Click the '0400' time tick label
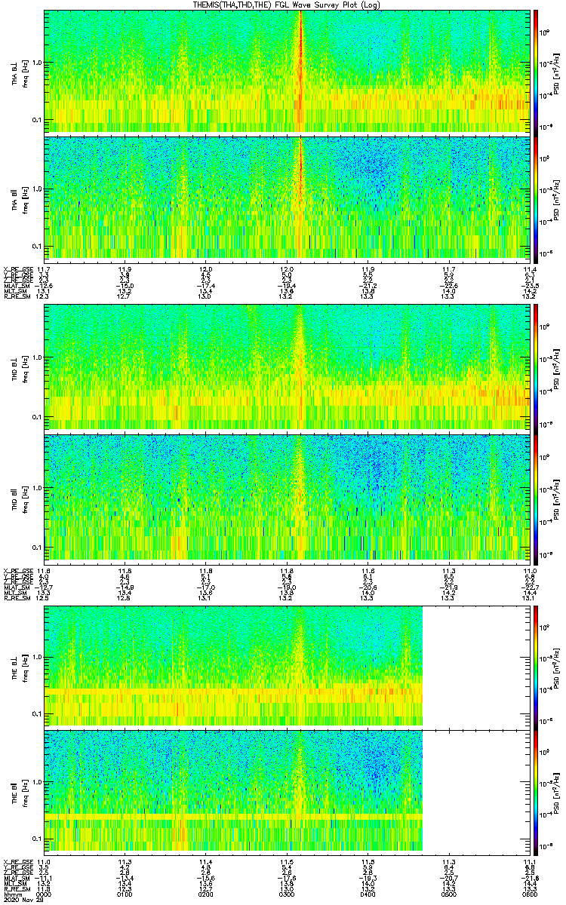Viewport: 566px width, 905px height. 368,894
